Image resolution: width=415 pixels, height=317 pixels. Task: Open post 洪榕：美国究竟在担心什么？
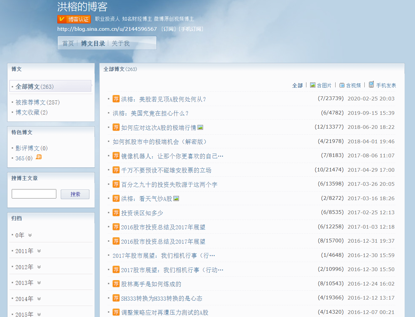[x=151, y=113]
